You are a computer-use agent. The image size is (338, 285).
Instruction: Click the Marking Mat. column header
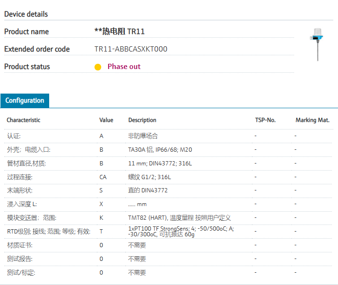[x=312, y=120]
